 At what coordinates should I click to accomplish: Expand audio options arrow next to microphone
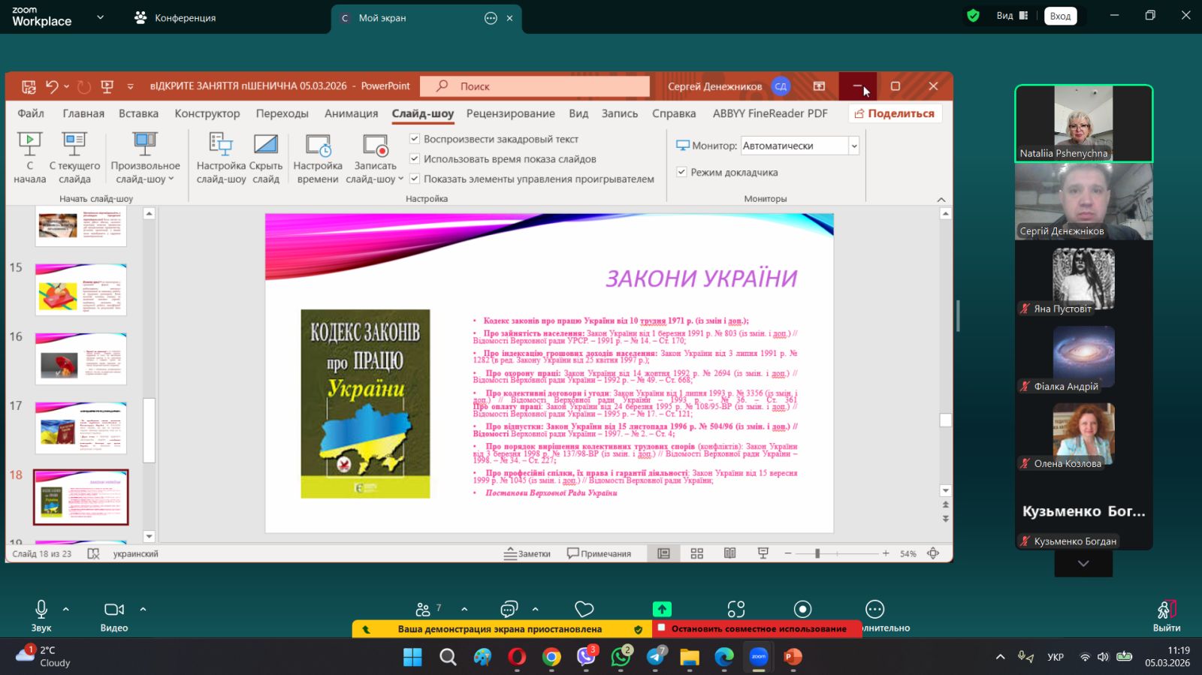(x=66, y=609)
